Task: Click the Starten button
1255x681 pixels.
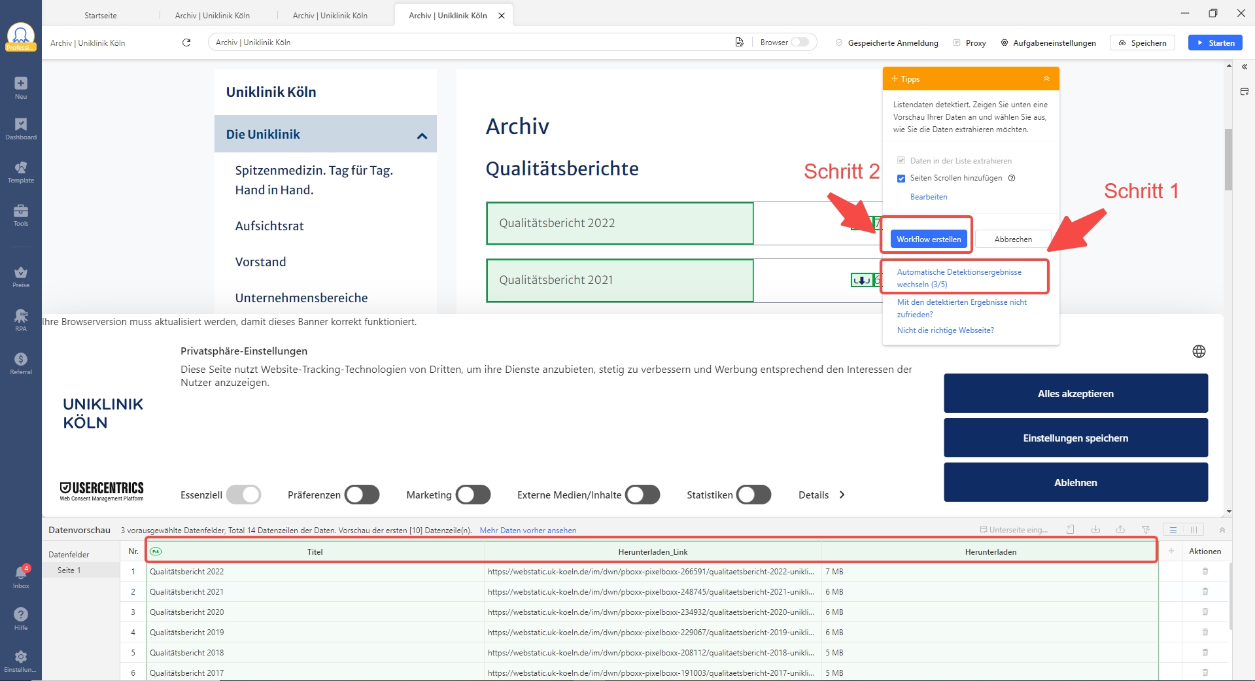Action: [1215, 43]
